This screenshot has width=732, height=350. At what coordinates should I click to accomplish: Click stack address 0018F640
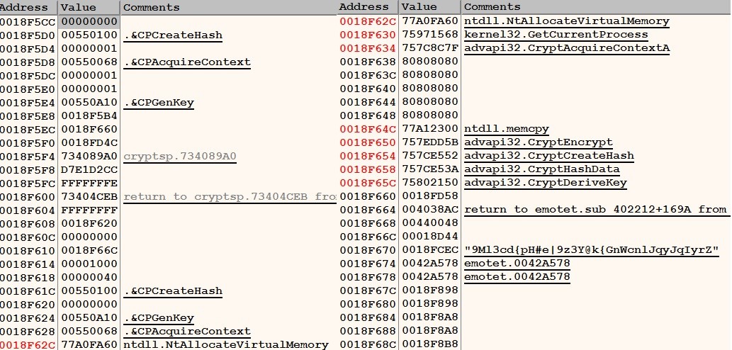coord(368,88)
